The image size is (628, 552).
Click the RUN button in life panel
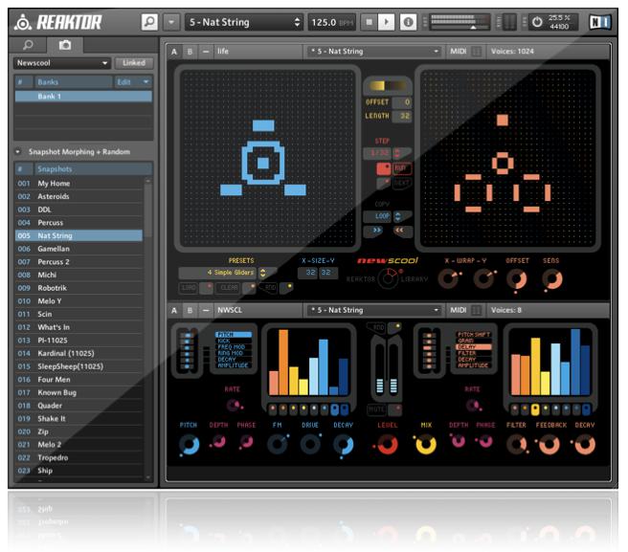tap(401, 168)
